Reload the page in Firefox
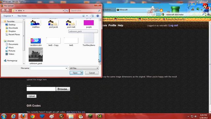211x119 pixels. pos(154,15)
